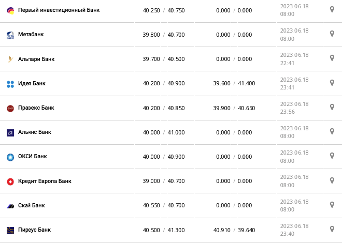Click the Скай Банк logo icon

tap(10, 206)
